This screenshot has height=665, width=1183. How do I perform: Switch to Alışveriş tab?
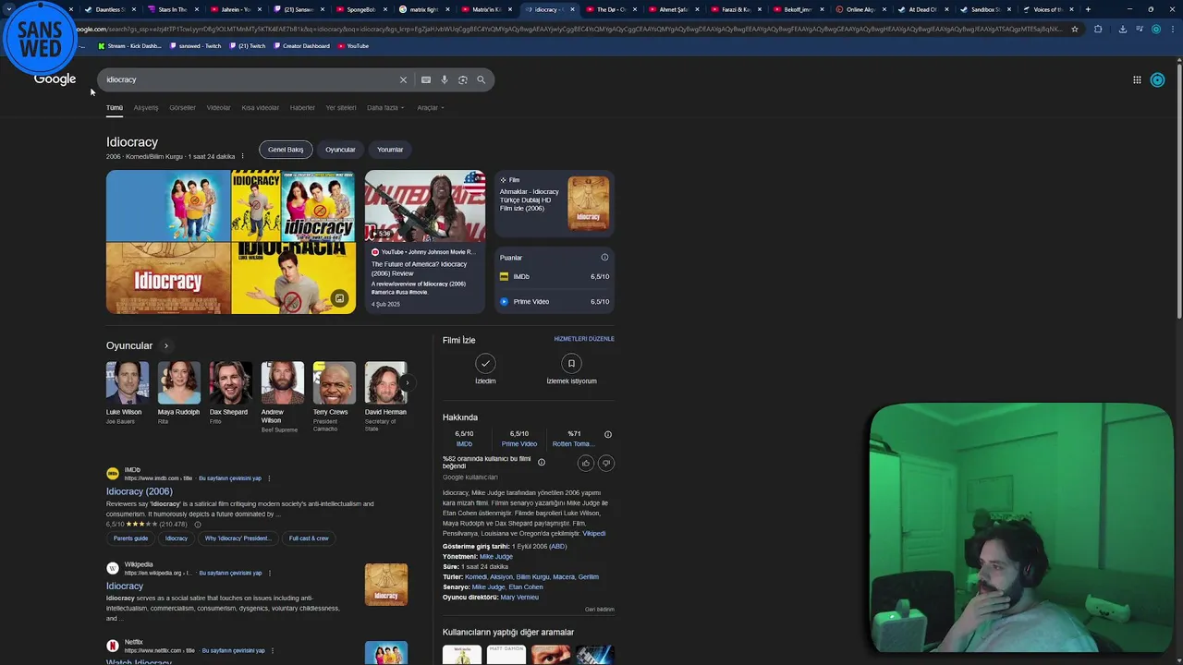(146, 108)
